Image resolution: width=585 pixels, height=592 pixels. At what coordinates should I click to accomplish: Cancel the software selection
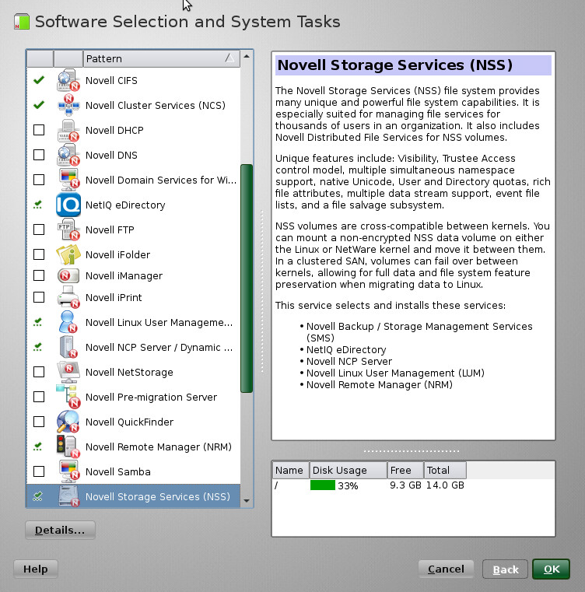[446, 569]
